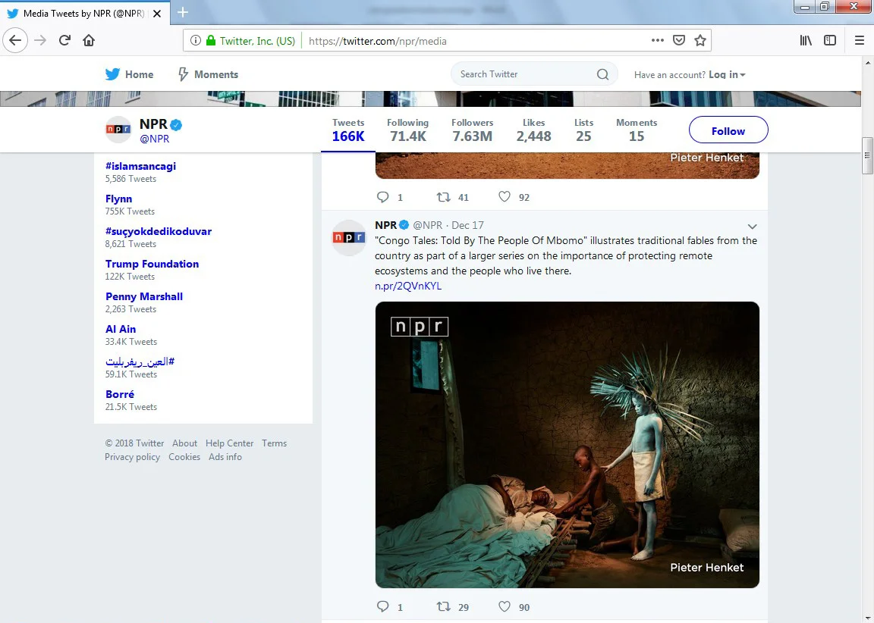Open the Flynn trend
Image resolution: width=874 pixels, height=623 pixels.
118,199
